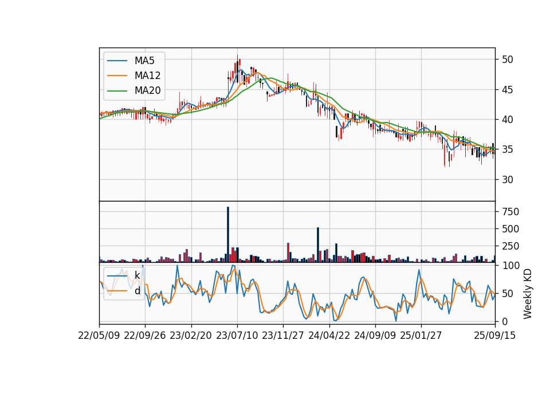This screenshot has height=395, width=550.
Task: Click the KD axis label 0
Action: pyautogui.click(x=504, y=321)
